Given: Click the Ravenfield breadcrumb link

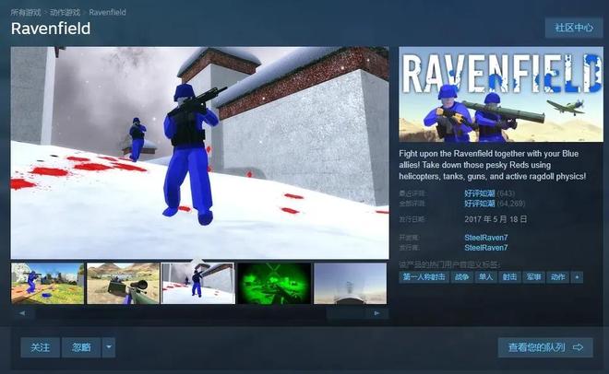Looking at the screenshot, I should coord(107,12).
